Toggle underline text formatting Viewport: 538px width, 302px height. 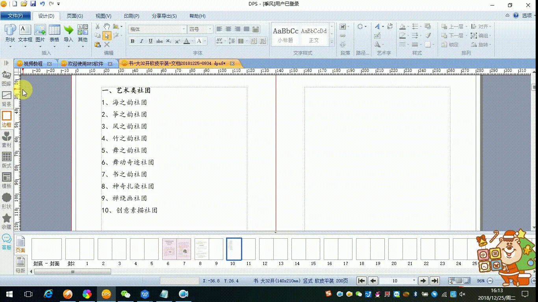tap(150, 41)
